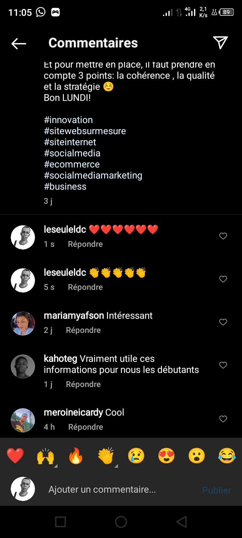Insert the fire quick emoji
The image size is (242, 538).
76,456
